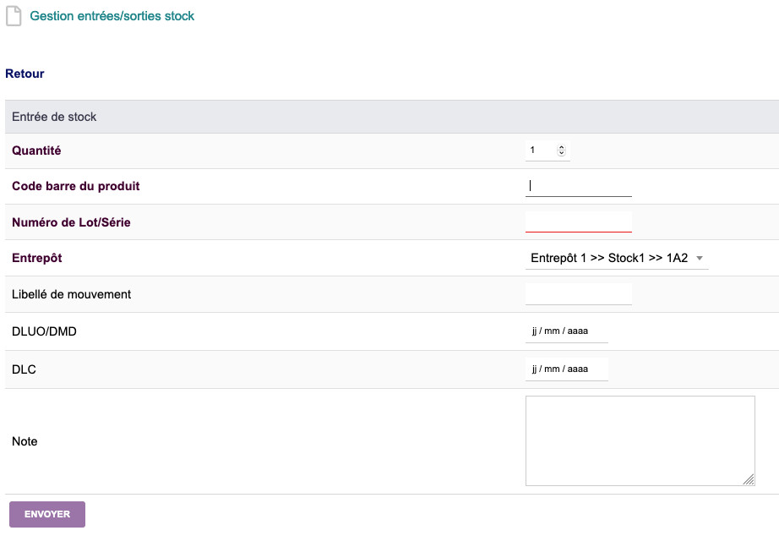Click the Quantité number field

click(541, 150)
